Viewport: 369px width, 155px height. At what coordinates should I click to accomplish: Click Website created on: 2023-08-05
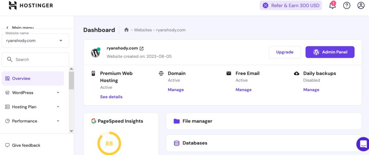(139, 56)
